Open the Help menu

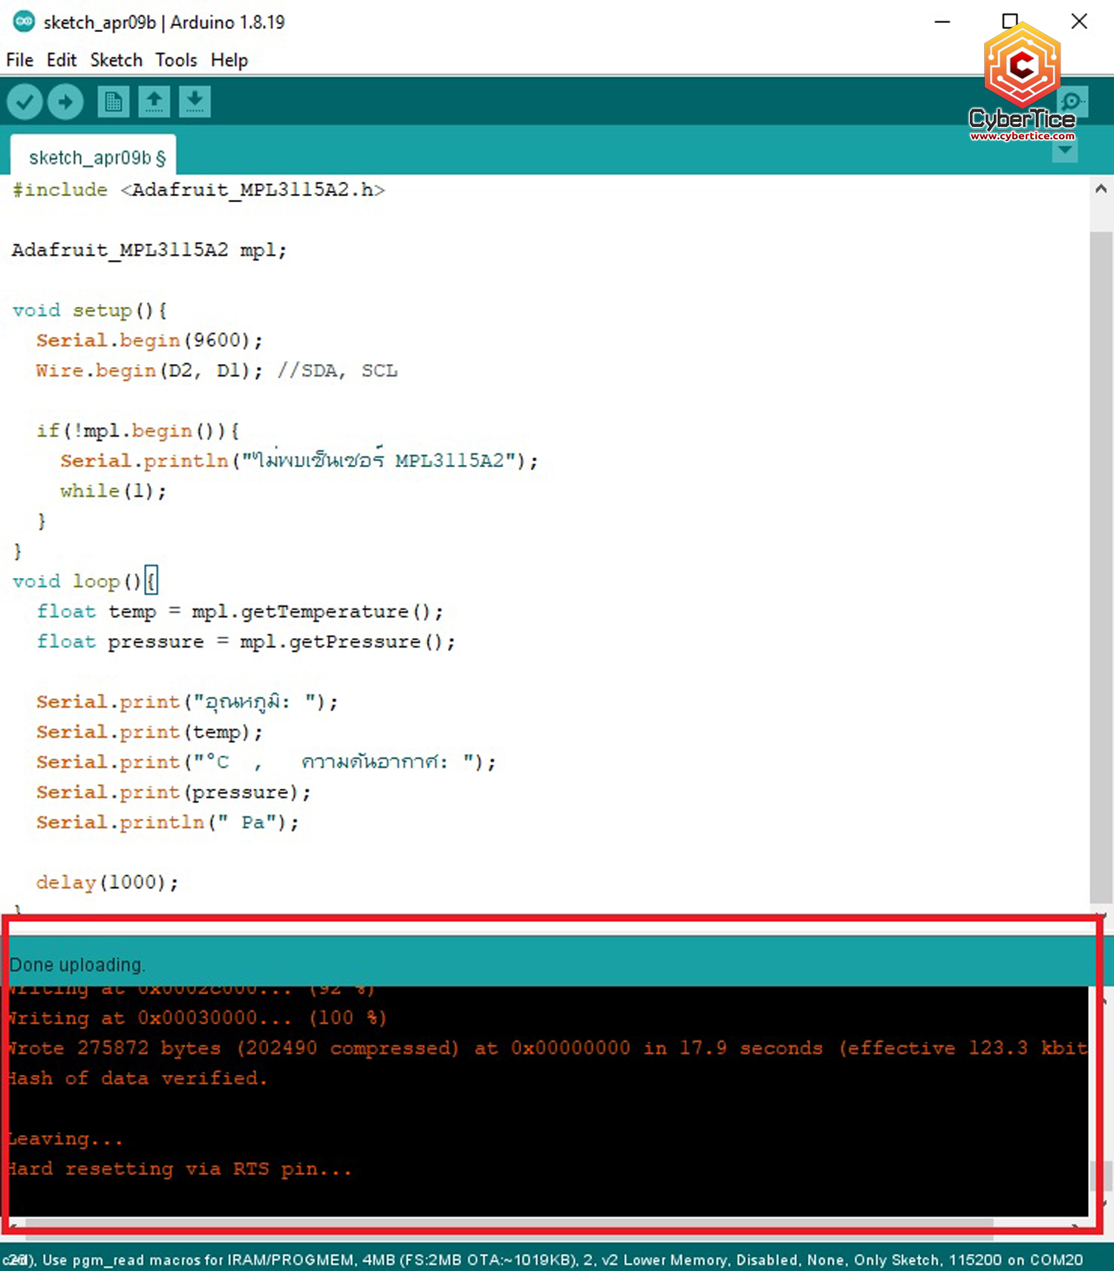click(x=229, y=60)
